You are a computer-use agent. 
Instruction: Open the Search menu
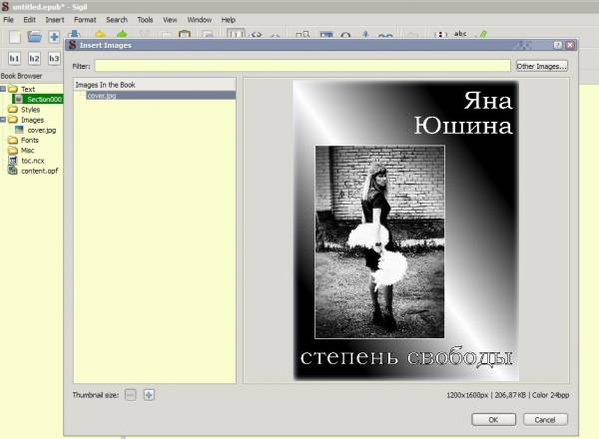(117, 20)
